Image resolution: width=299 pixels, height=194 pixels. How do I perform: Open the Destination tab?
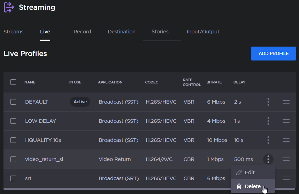tap(122, 32)
